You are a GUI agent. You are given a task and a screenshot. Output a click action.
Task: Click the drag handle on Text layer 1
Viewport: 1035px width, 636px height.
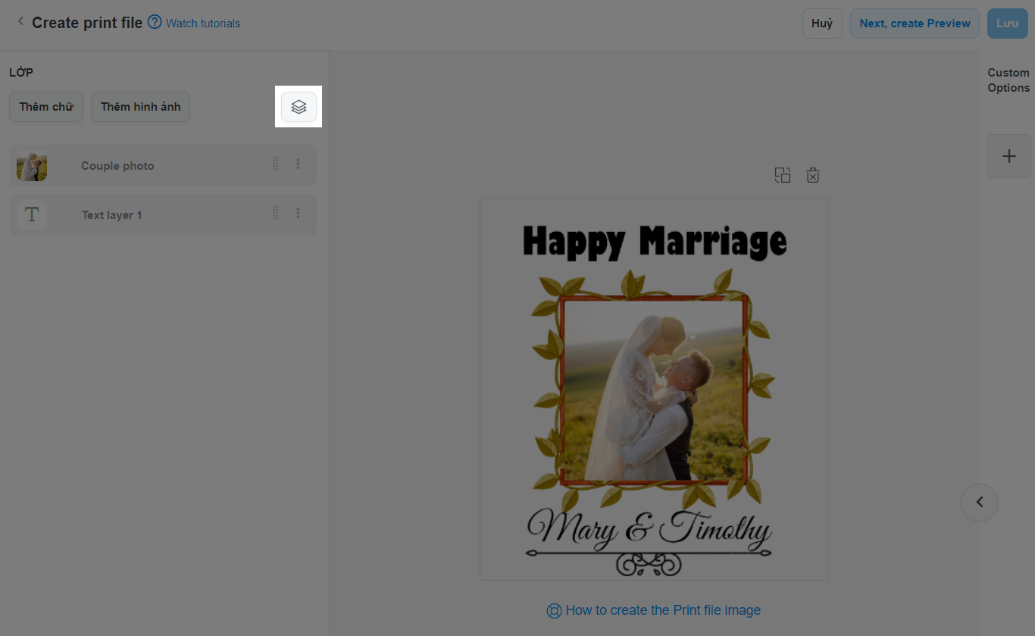point(275,213)
